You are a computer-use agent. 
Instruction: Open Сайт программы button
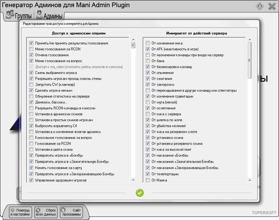click(71, 212)
